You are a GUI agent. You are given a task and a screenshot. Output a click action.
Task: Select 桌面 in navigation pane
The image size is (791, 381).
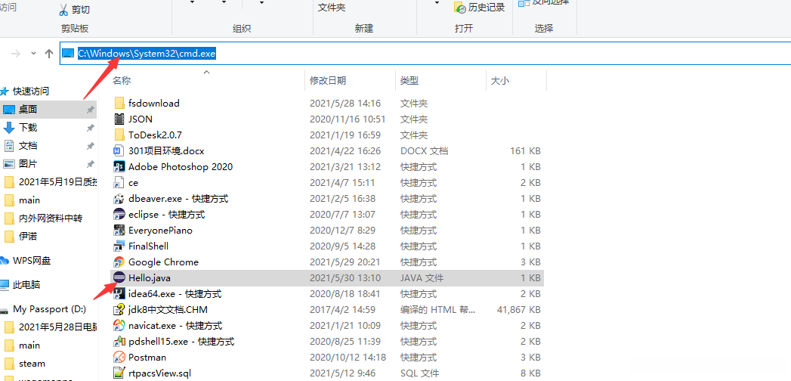pos(28,110)
